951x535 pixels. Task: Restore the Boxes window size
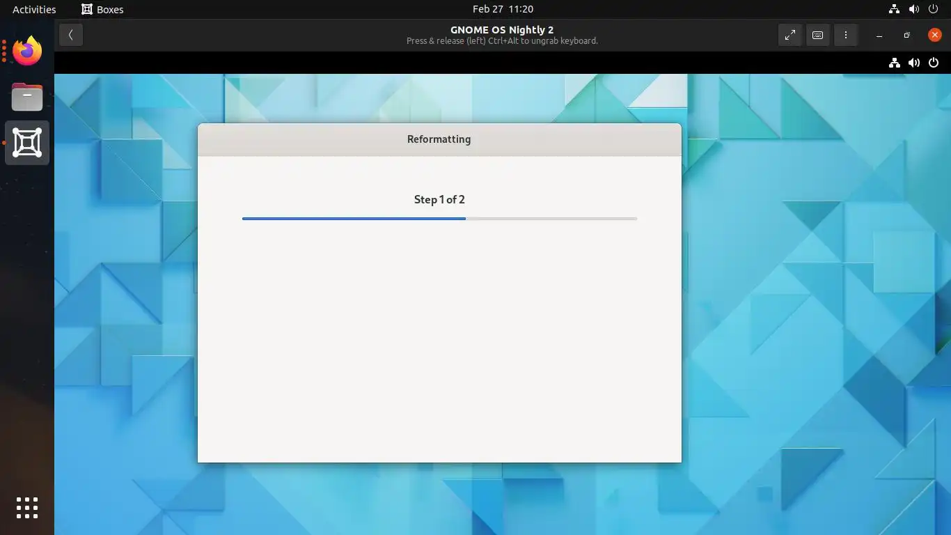click(906, 35)
